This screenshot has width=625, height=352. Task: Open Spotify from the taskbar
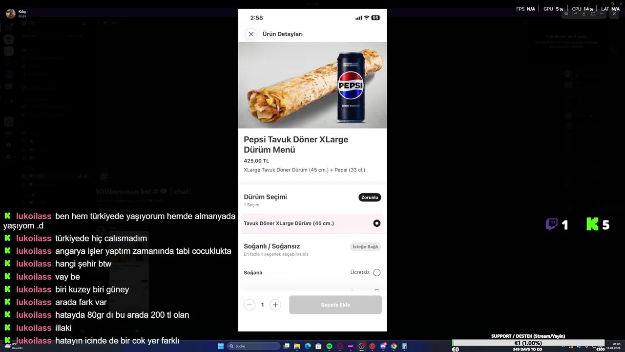[329, 346]
